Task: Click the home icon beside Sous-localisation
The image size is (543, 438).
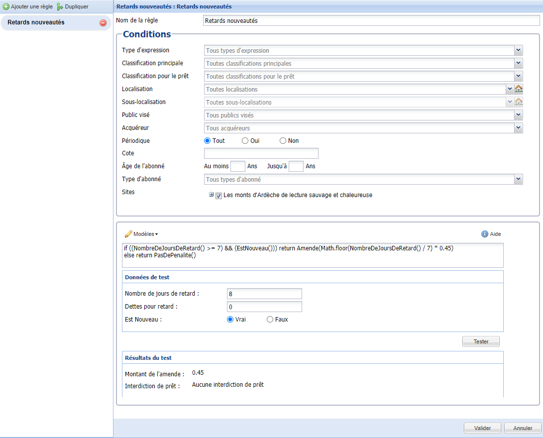Action: (x=519, y=102)
